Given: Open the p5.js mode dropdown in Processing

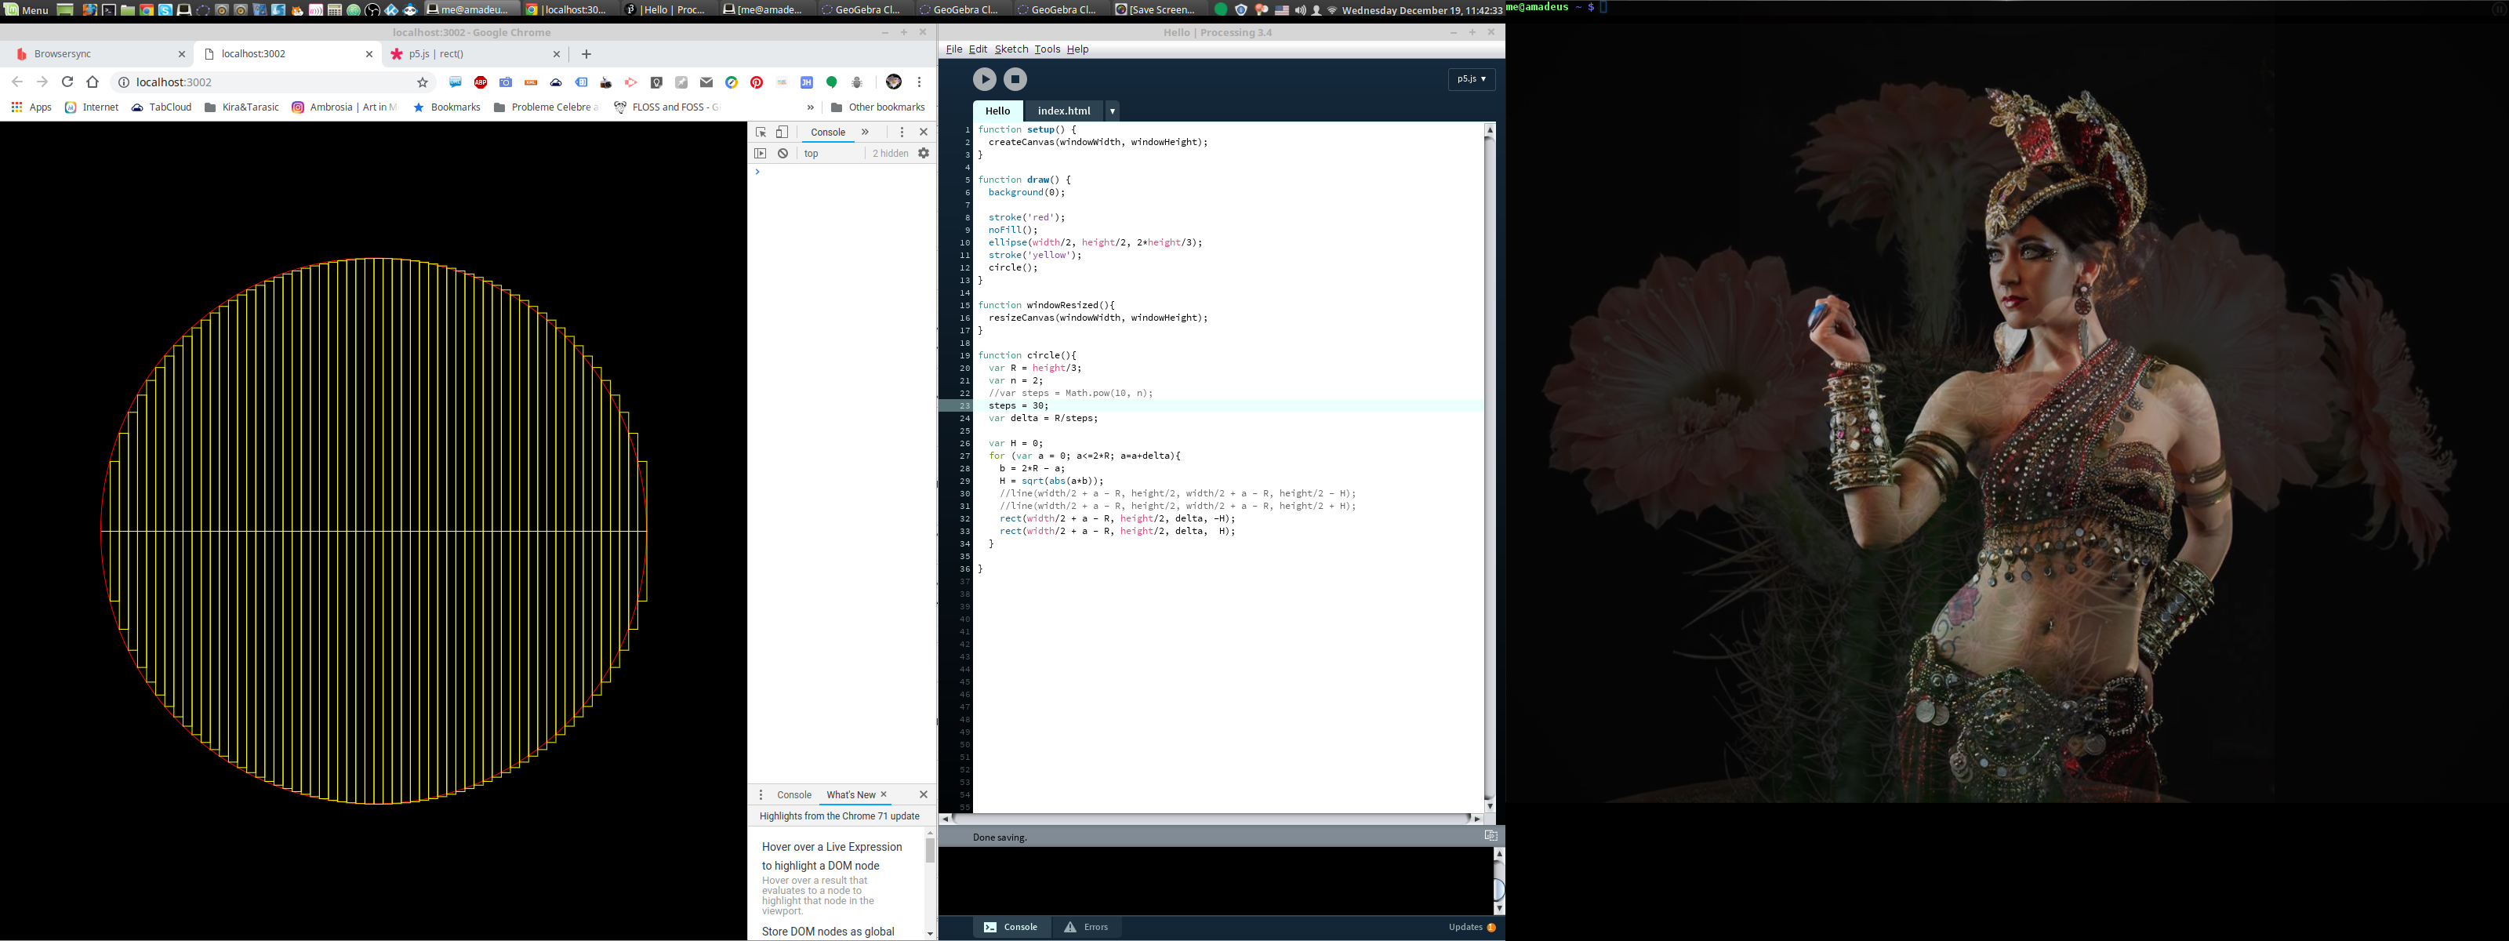Looking at the screenshot, I should pyautogui.click(x=1471, y=79).
